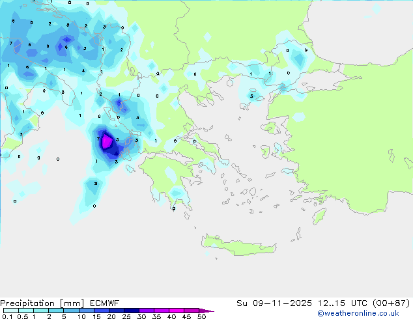Click the '0.1' legend scale value
The height and width of the screenshot is (319, 413).
coord(7,316)
